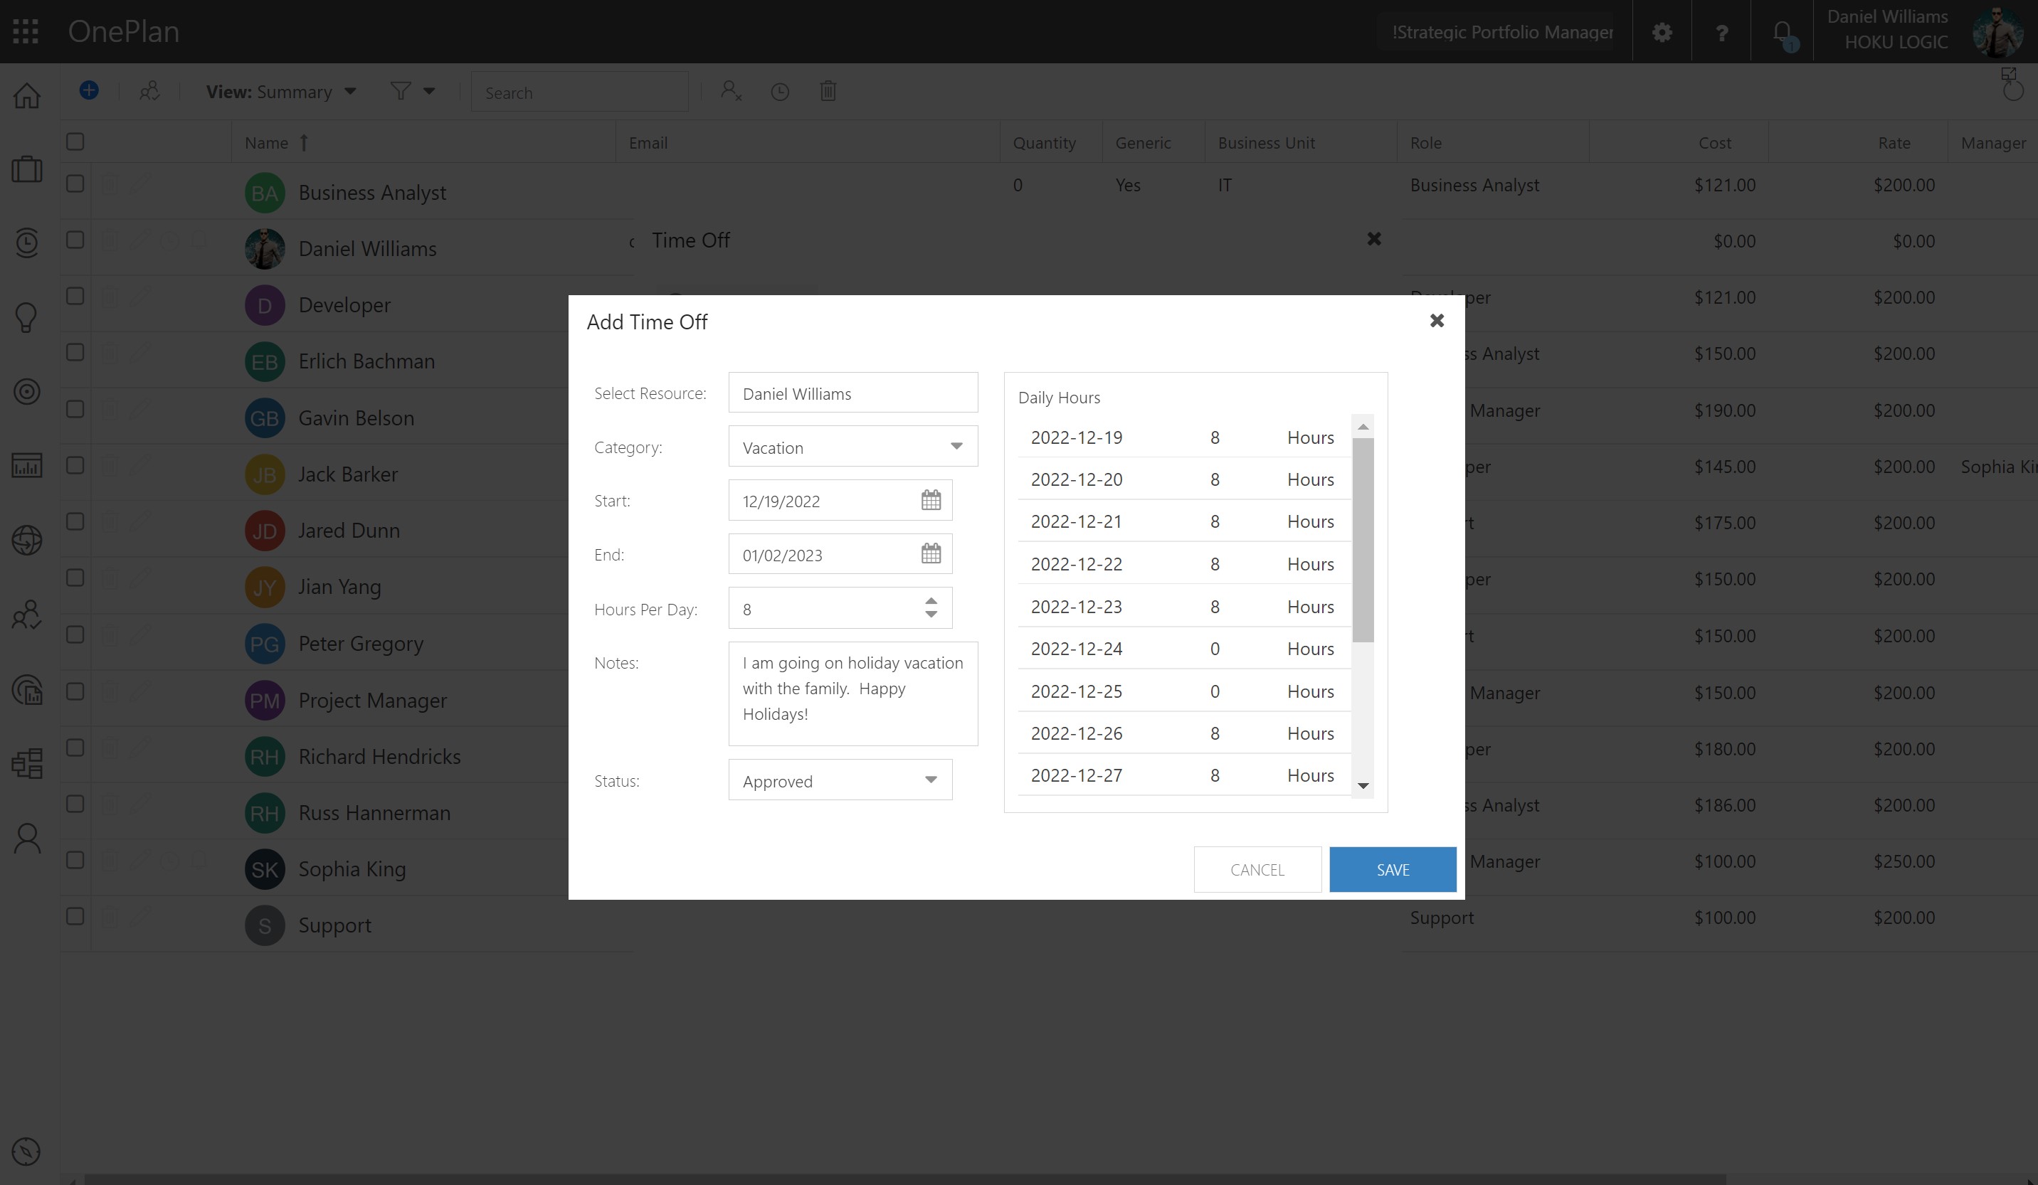This screenshot has width=2038, height=1185.
Task: Click the SAVE button
Action: (x=1393, y=870)
